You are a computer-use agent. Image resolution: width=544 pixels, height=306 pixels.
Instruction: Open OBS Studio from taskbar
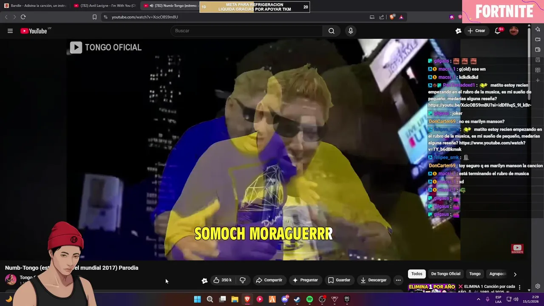point(322,299)
